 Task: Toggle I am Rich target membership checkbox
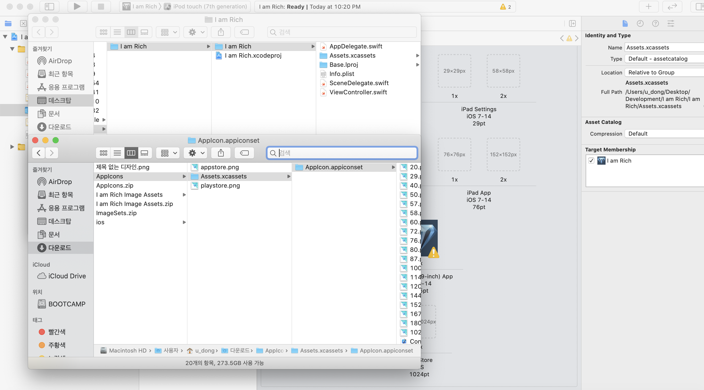(591, 161)
